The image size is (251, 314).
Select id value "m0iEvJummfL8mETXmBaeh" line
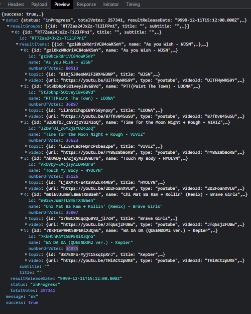pos(62,200)
